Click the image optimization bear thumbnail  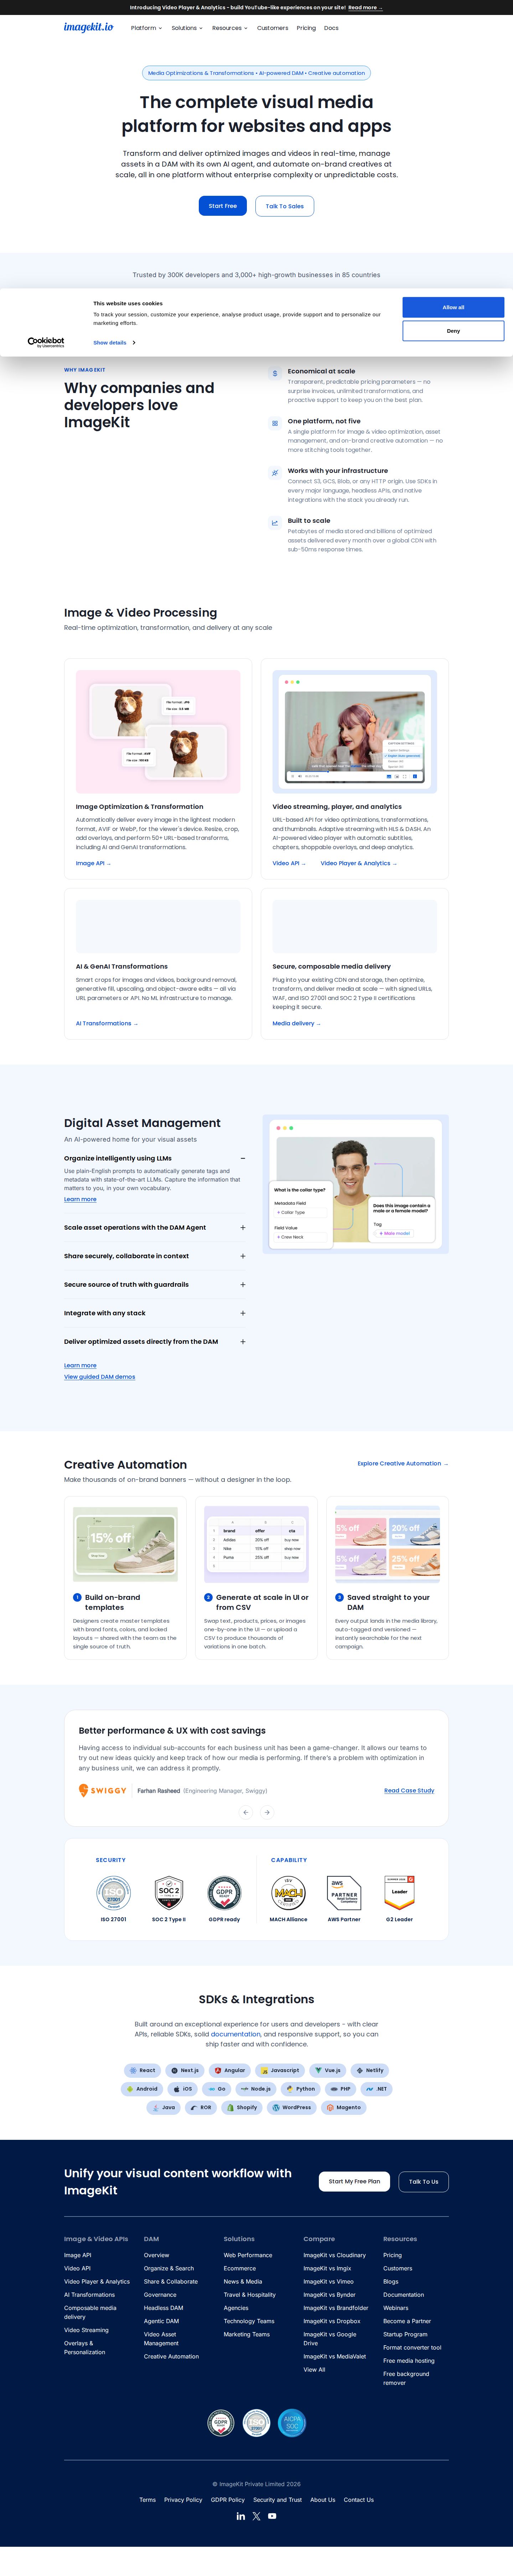[x=158, y=731]
